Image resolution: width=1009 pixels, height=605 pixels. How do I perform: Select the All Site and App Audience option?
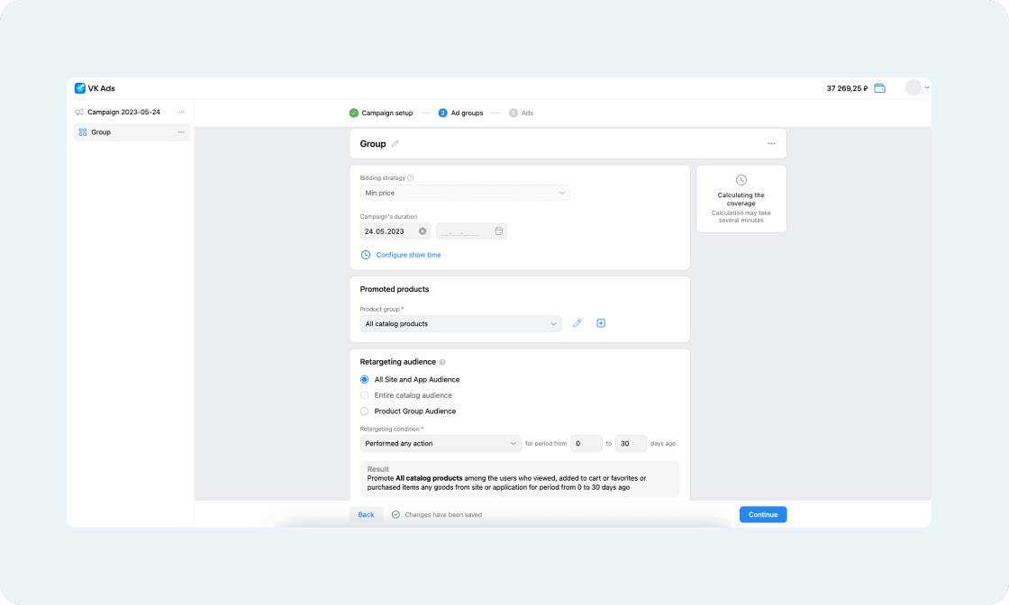point(364,379)
